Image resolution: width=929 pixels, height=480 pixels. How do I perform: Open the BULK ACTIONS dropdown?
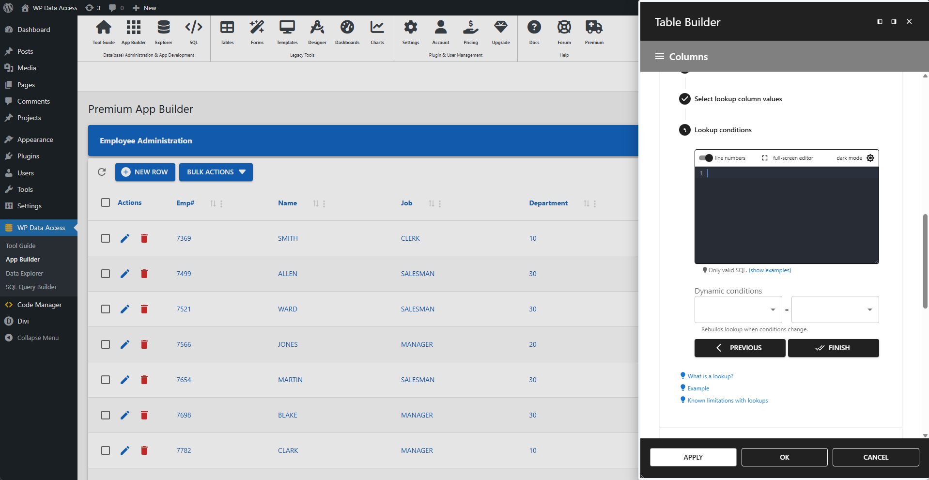(216, 172)
